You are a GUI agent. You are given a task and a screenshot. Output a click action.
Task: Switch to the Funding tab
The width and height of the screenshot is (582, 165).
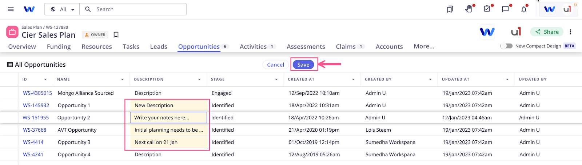[59, 46]
